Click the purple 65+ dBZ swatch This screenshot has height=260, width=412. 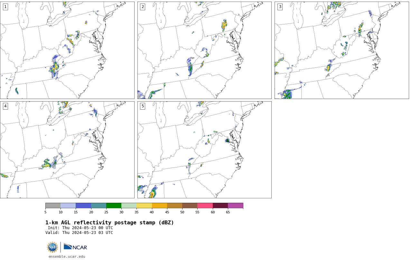click(x=235, y=206)
